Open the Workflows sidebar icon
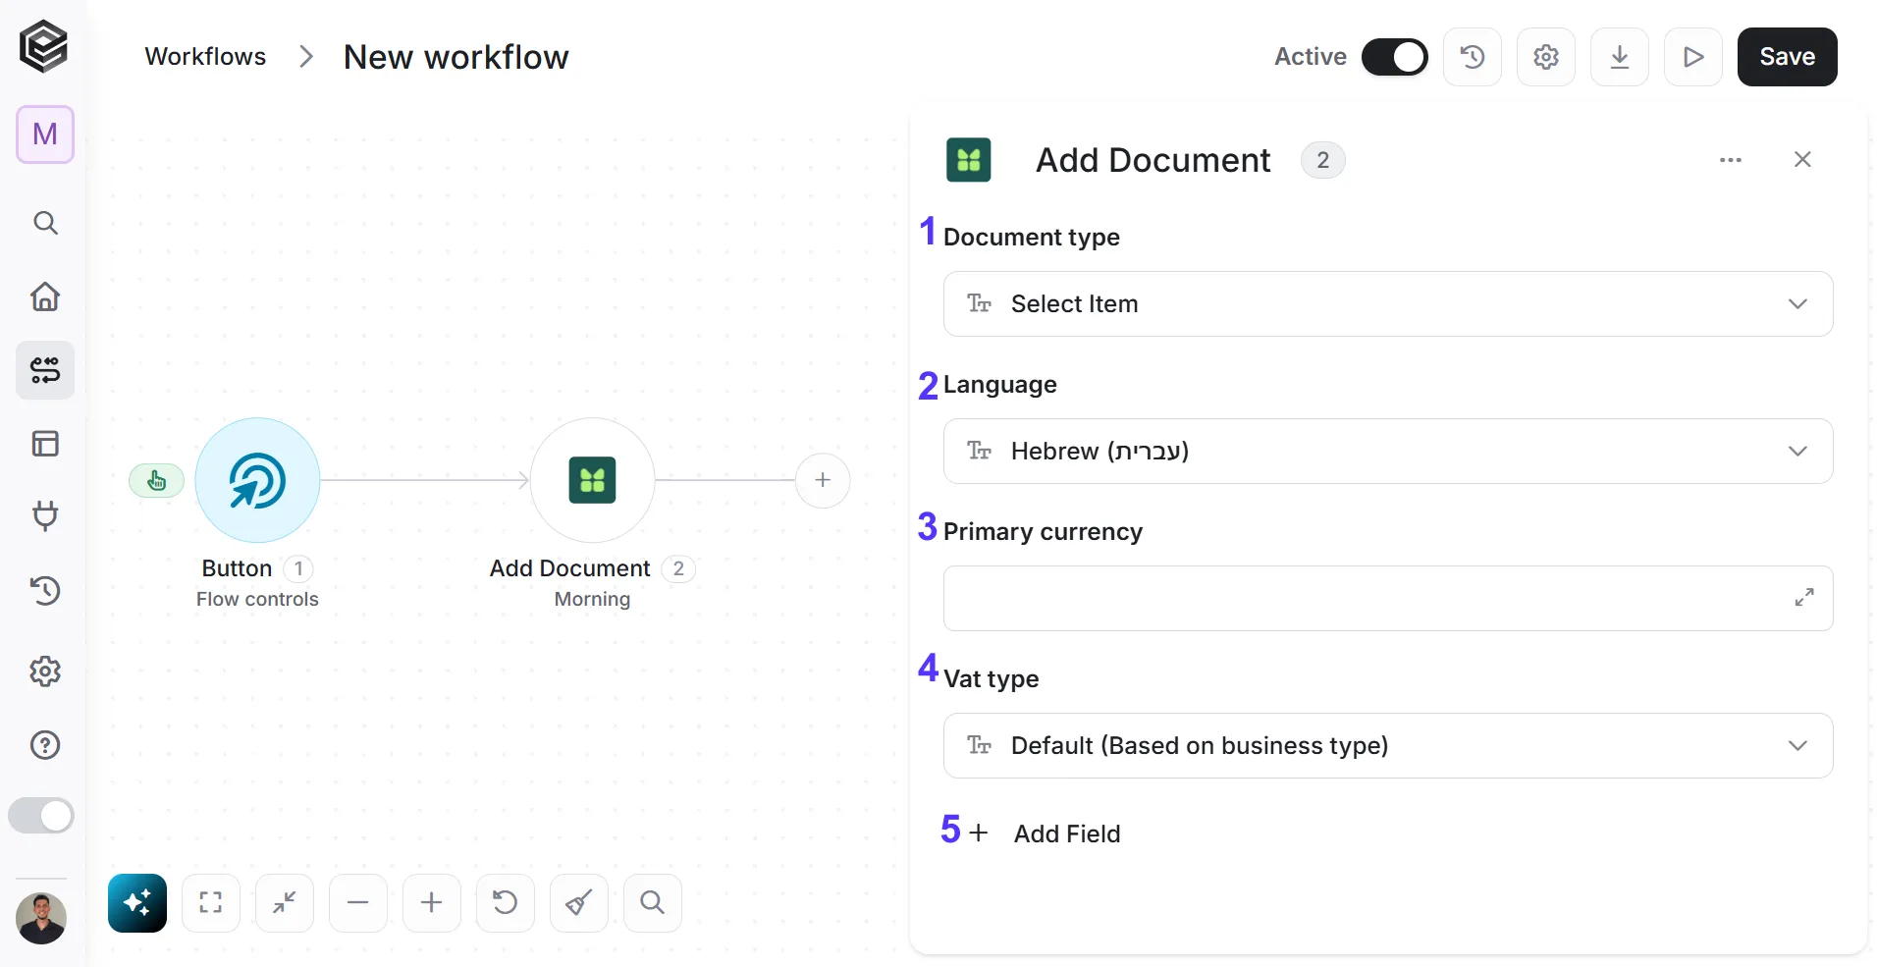Image resolution: width=1877 pixels, height=967 pixels. click(45, 370)
